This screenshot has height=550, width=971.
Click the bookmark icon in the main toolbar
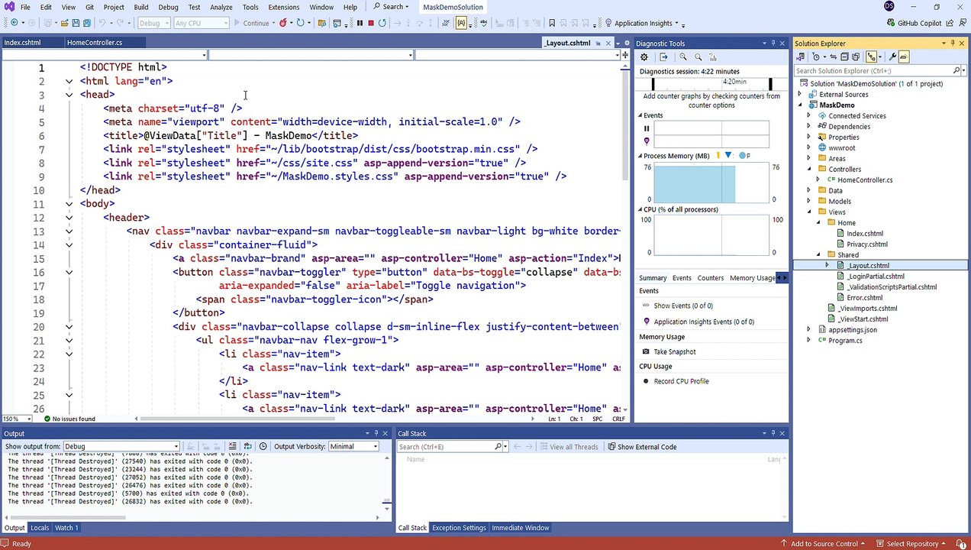point(552,23)
